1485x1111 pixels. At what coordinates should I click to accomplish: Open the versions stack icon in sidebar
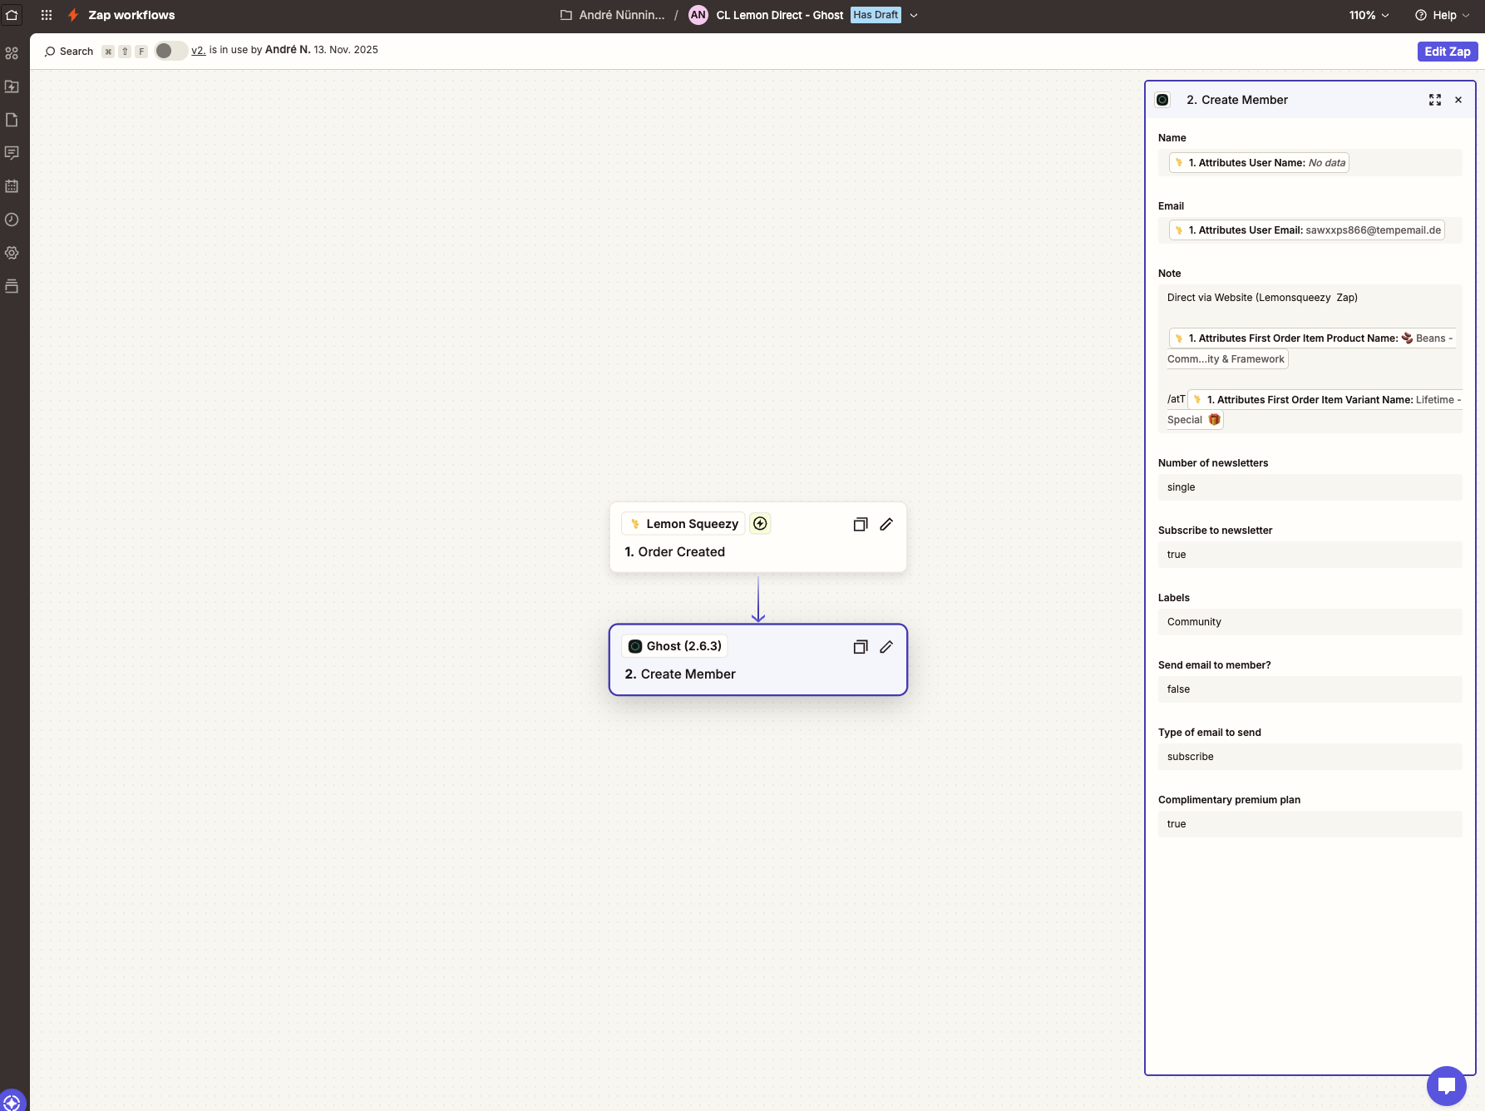[12, 286]
